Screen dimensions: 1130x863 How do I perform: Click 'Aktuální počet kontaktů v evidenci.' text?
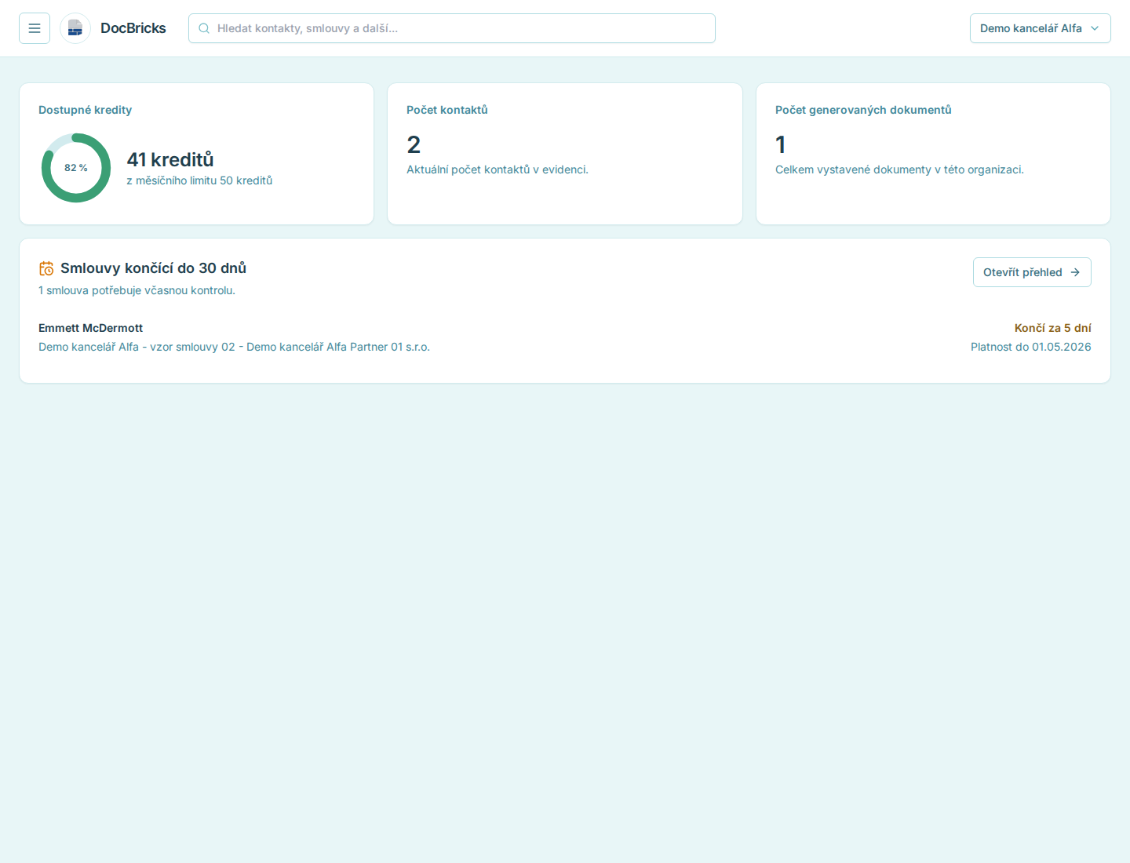tap(498, 169)
